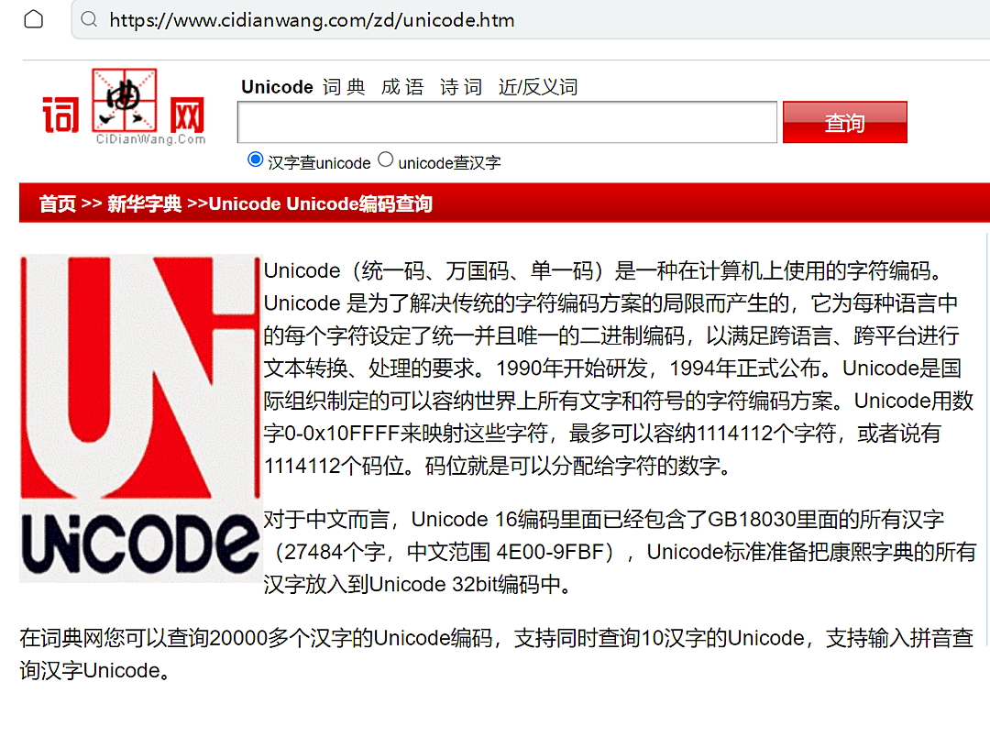990x737 pixels.
Task: Open the CiDianWang site logo
Action: coord(125,106)
